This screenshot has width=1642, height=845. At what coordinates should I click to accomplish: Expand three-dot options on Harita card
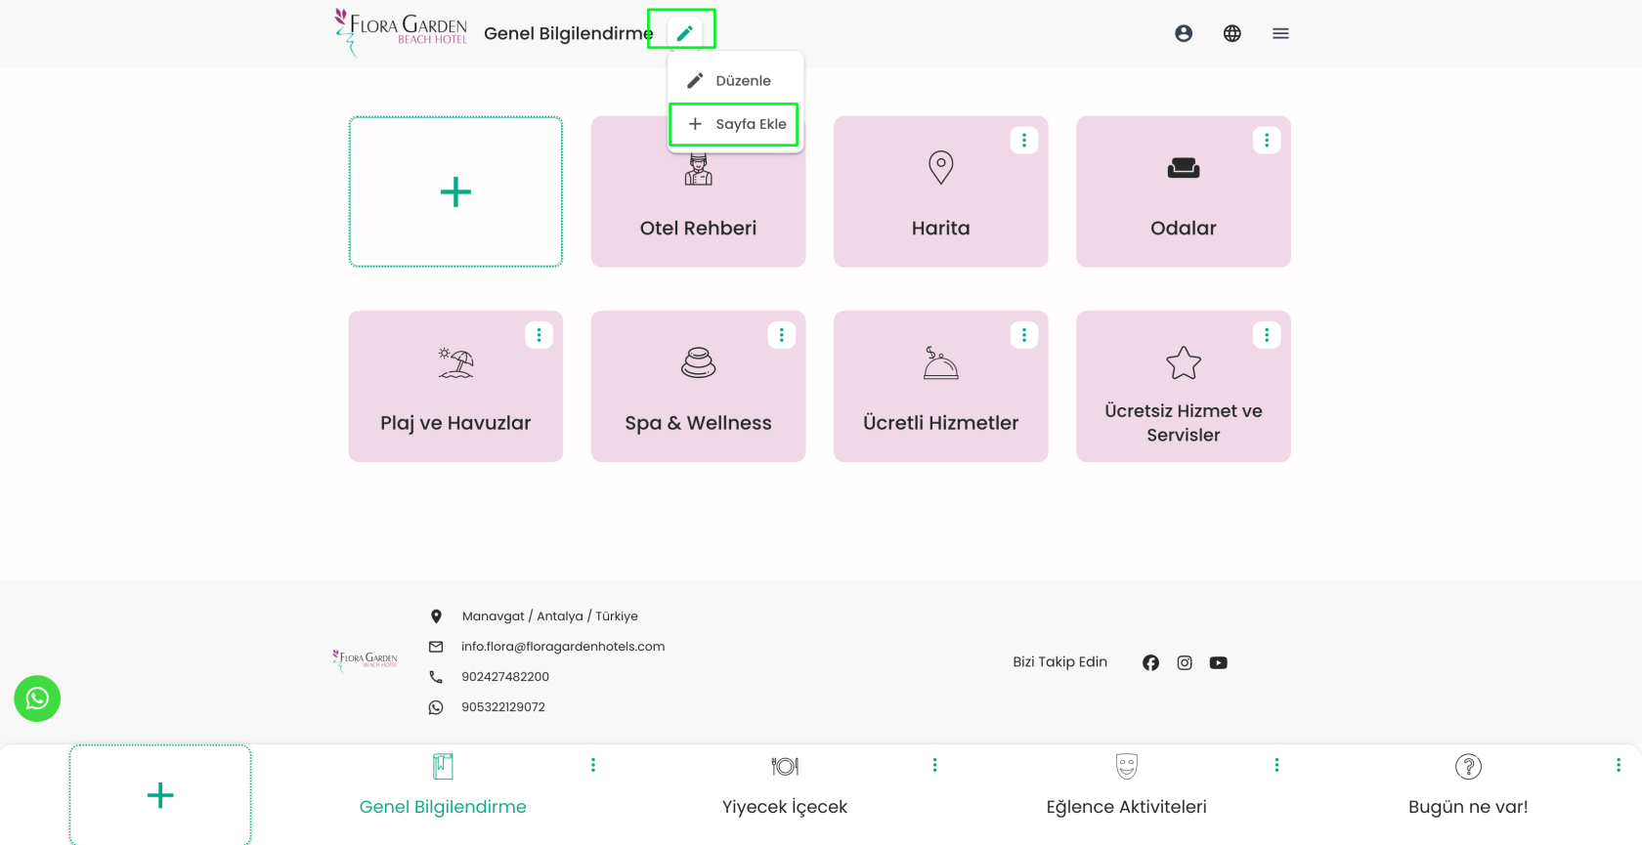coord(1023,141)
